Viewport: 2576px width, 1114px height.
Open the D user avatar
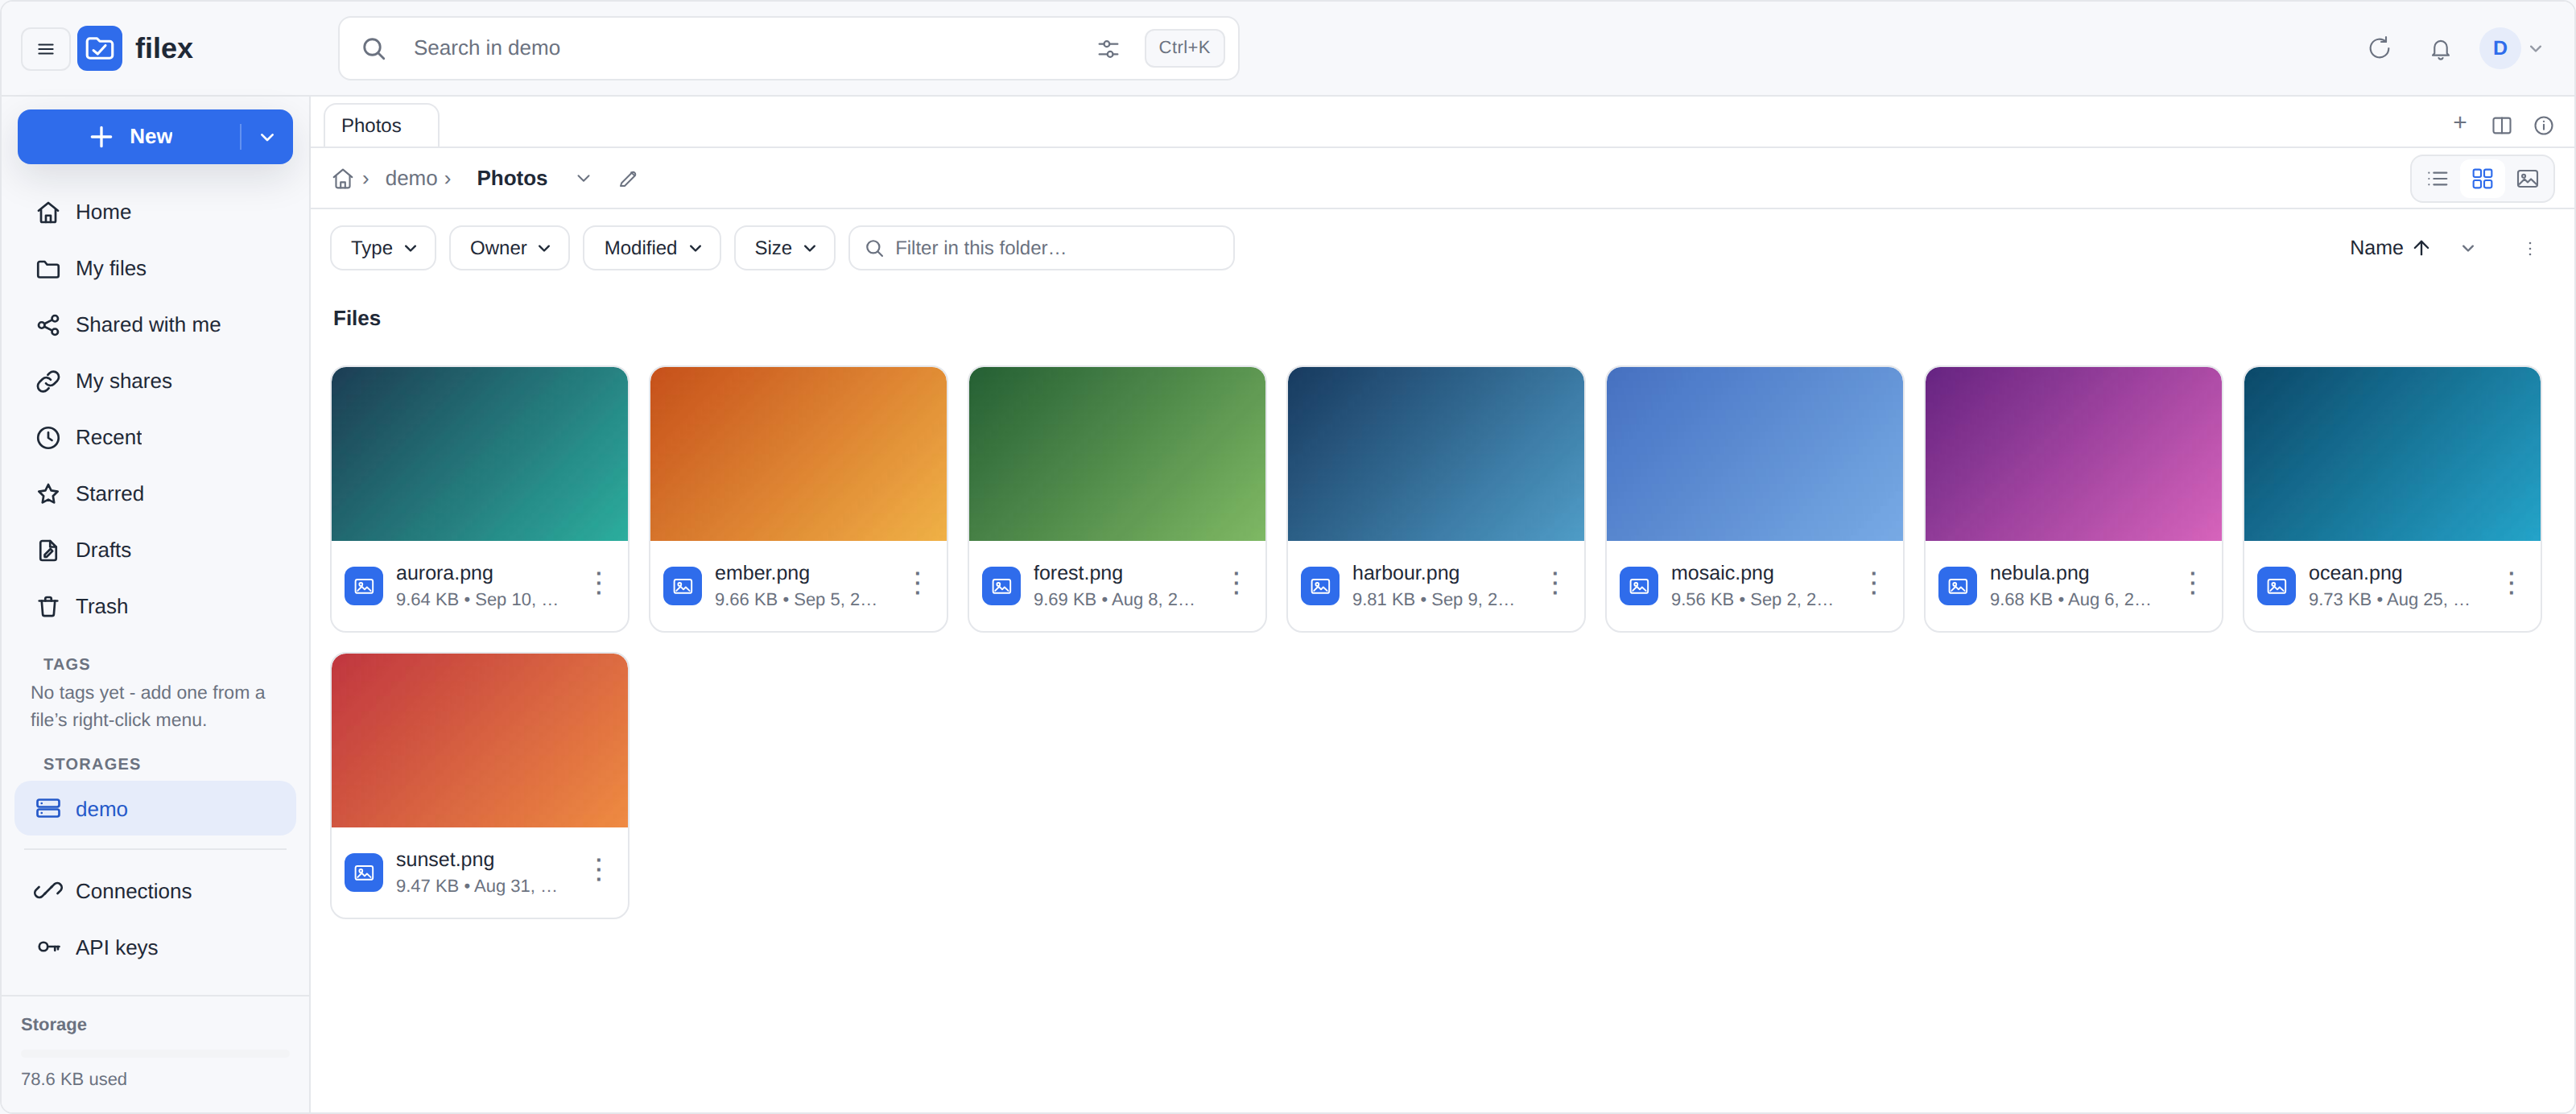pos(2499,48)
